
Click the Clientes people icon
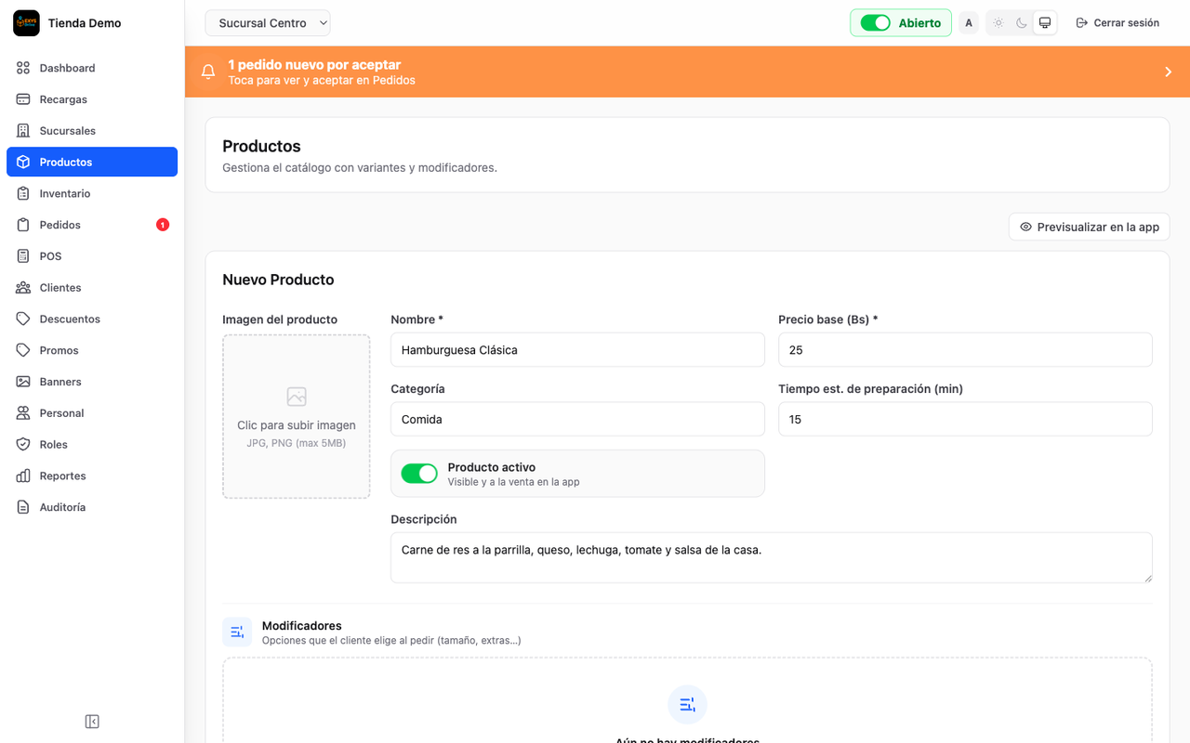pyautogui.click(x=23, y=288)
